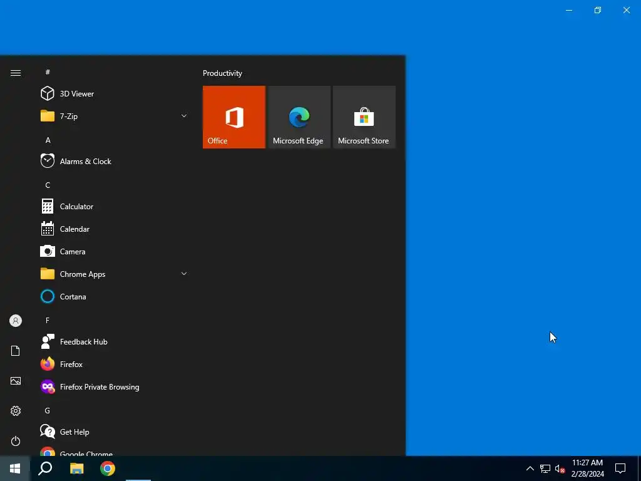Open the Pictures shortcut icon

coord(16,381)
